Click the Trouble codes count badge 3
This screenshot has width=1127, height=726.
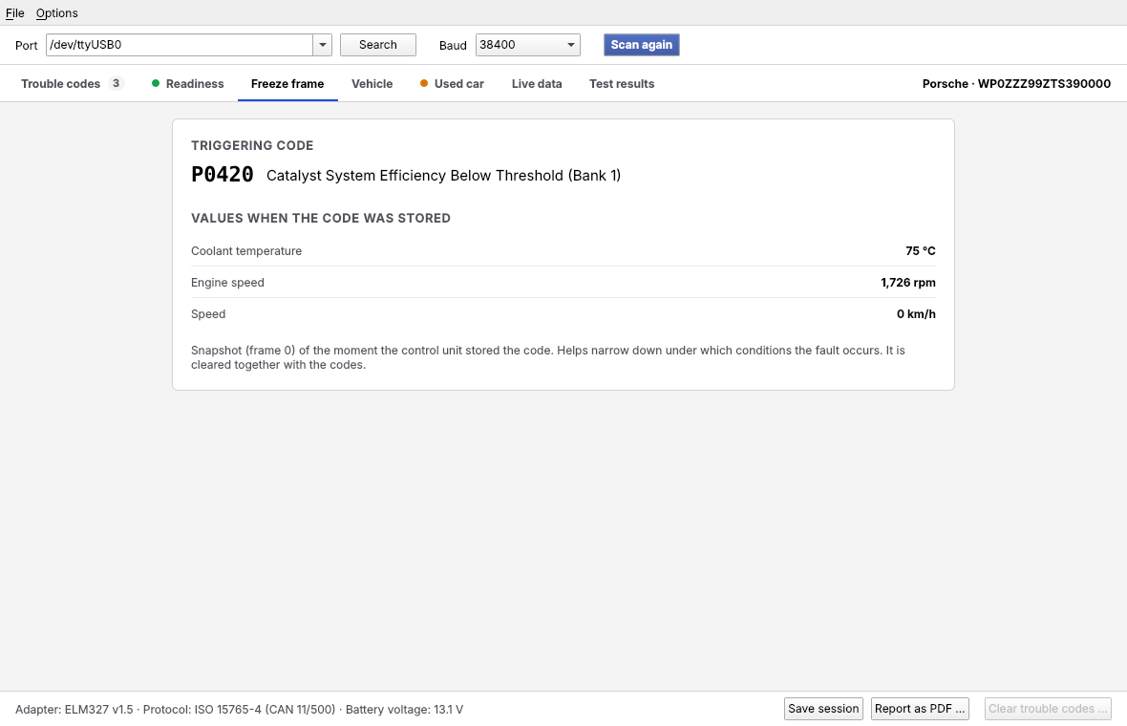[116, 83]
